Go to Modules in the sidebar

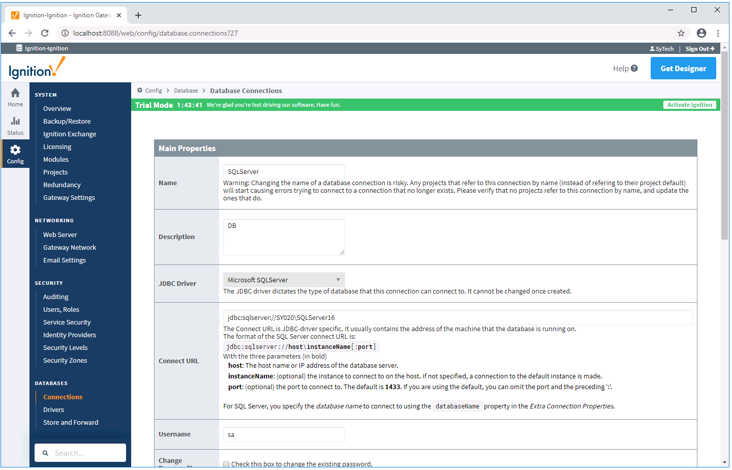pos(56,160)
